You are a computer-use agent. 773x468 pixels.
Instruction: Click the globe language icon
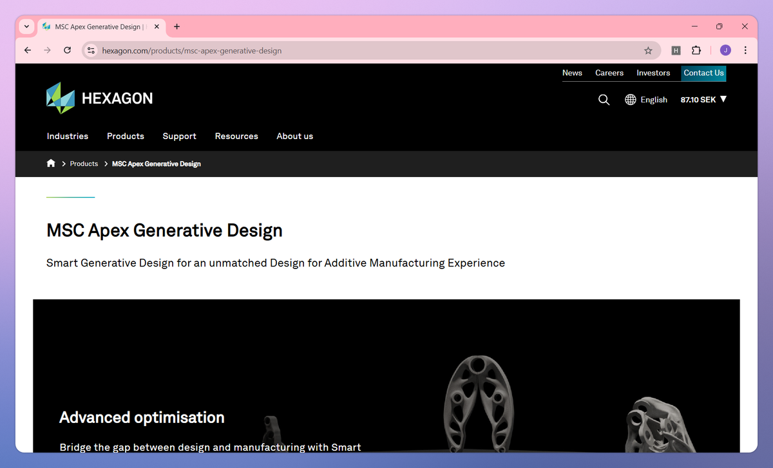[631, 100]
